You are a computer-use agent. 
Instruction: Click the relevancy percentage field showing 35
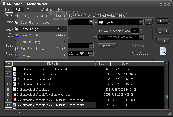pyautogui.click(x=135, y=31)
